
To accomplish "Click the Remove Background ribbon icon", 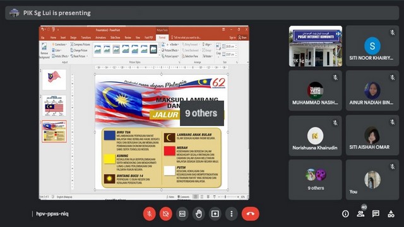I will point(44,50).
